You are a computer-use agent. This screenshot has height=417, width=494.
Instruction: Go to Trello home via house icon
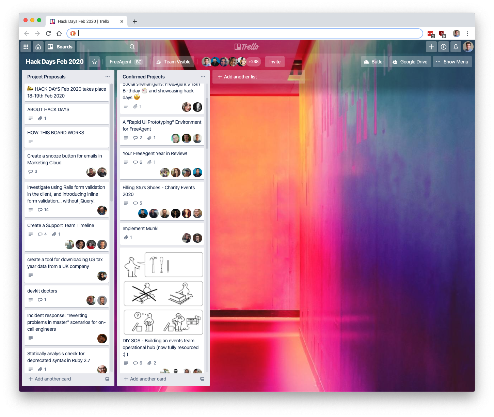[x=38, y=47]
